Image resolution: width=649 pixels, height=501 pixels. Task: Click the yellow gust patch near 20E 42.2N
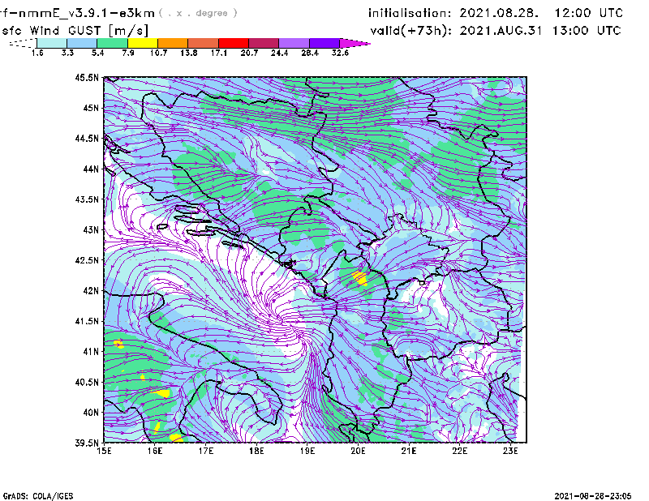tap(359, 277)
